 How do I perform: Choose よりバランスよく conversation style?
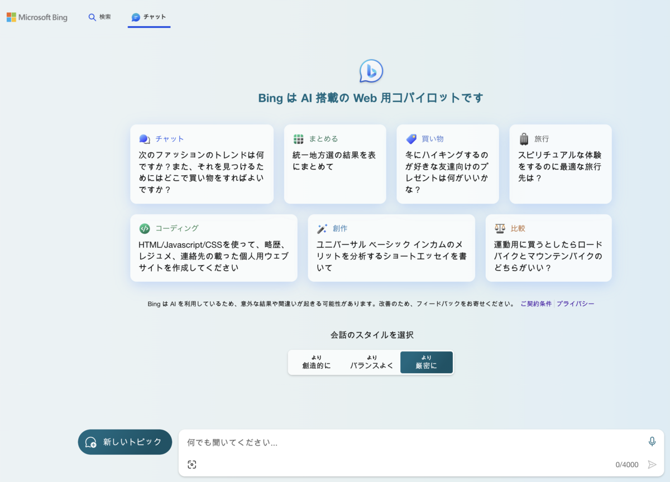[372, 363]
